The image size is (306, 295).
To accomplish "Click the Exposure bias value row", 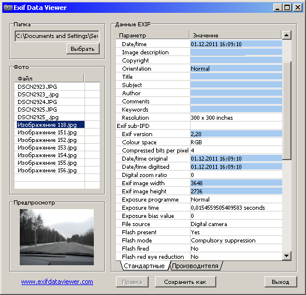I will click(x=199, y=216).
